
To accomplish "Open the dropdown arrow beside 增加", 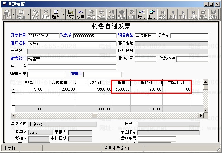I will tap(28, 14).
